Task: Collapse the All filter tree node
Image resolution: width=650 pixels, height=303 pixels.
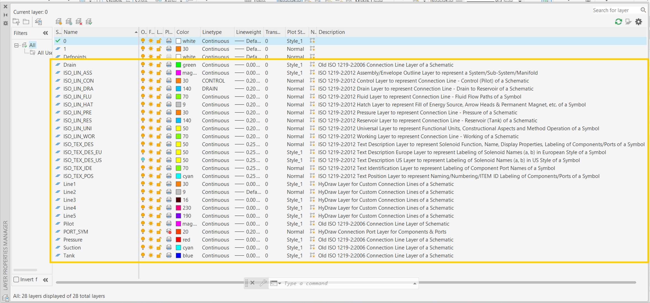Action: click(16, 45)
